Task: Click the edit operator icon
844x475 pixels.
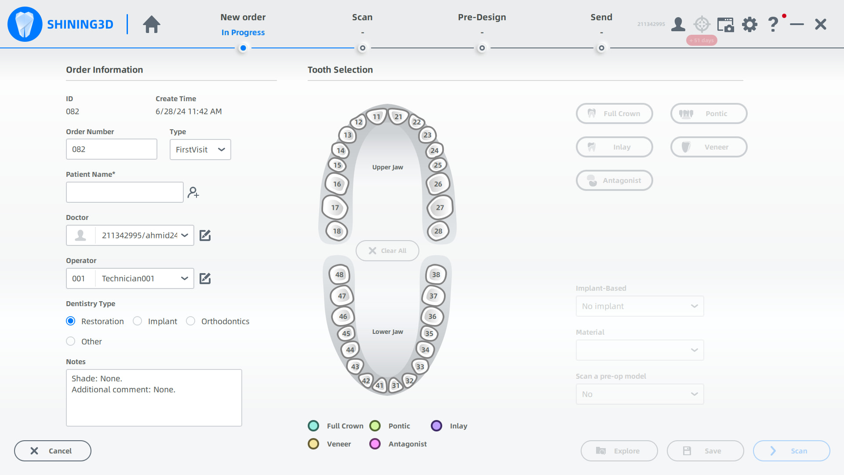Action: [x=205, y=278]
